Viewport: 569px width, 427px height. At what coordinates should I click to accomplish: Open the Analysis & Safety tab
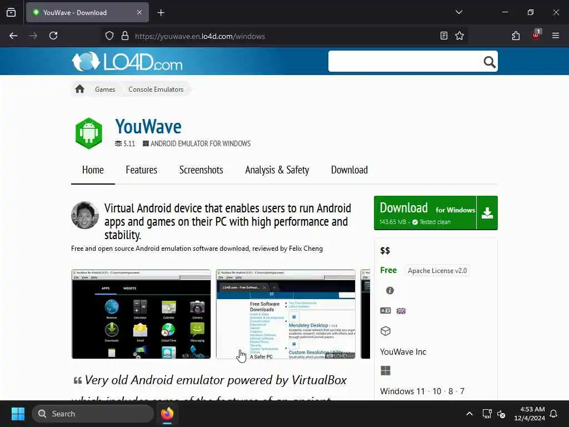click(277, 170)
